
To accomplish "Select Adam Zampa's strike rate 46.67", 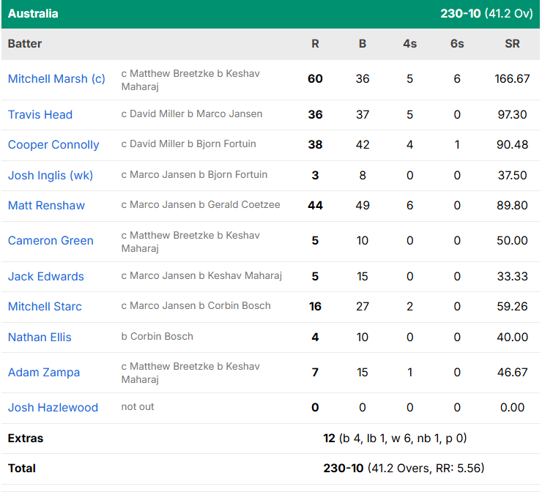I will tap(512, 373).
